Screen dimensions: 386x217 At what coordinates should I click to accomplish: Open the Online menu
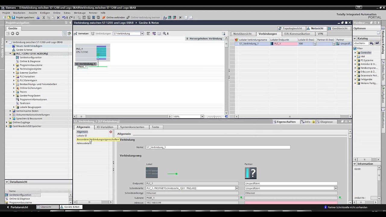[57, 13]
